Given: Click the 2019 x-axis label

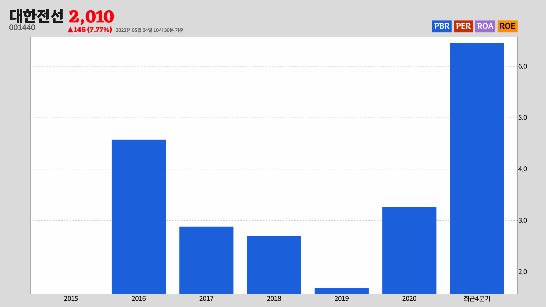Looking at the screenshot, I should 342,298.
